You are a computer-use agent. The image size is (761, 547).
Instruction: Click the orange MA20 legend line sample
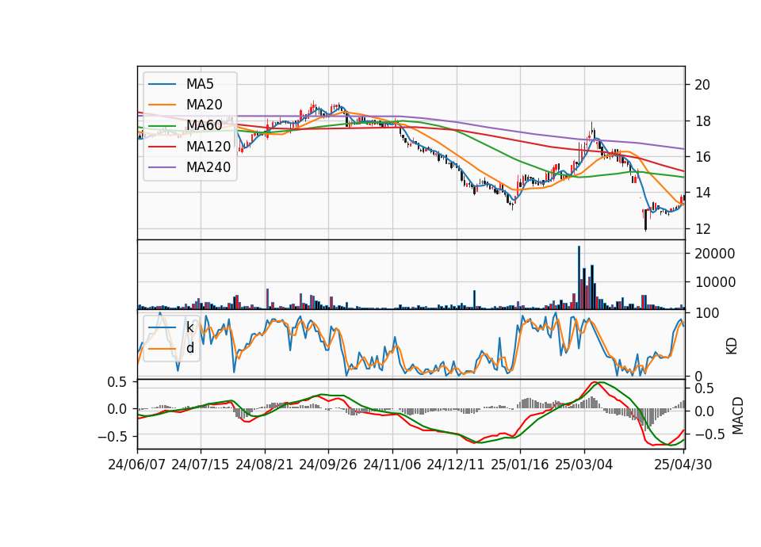(162, 105)
